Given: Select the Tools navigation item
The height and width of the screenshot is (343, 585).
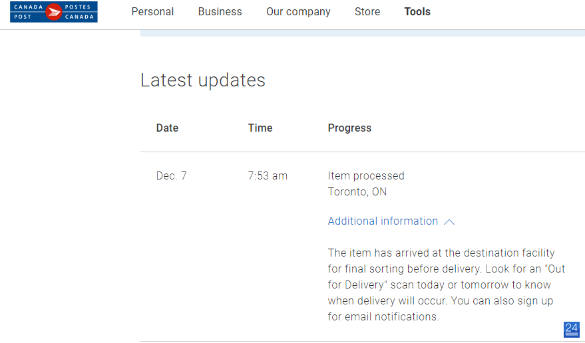Looking at the screenshot, I should tap(417, 12).
